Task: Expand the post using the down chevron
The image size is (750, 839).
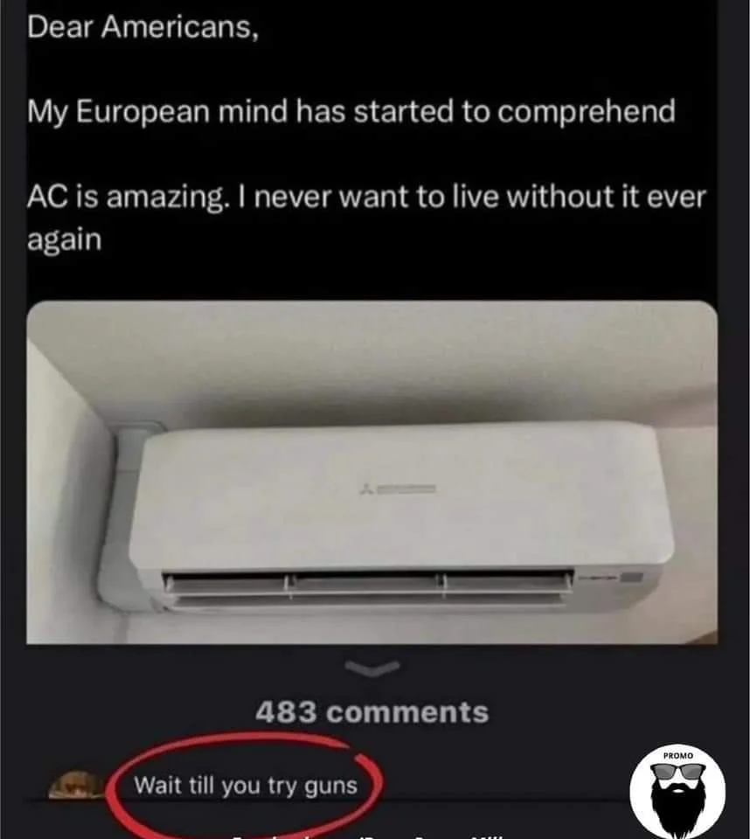Action: click(x=372, y=669)
